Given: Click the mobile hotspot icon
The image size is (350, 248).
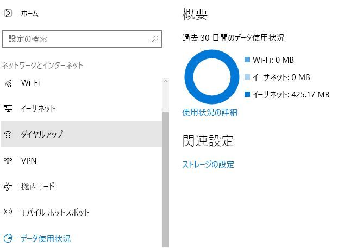Looking at the screenshot, I should (x=8, y=213).
